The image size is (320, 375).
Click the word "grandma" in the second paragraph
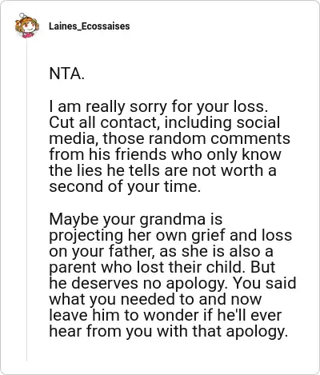coord(173,220)
